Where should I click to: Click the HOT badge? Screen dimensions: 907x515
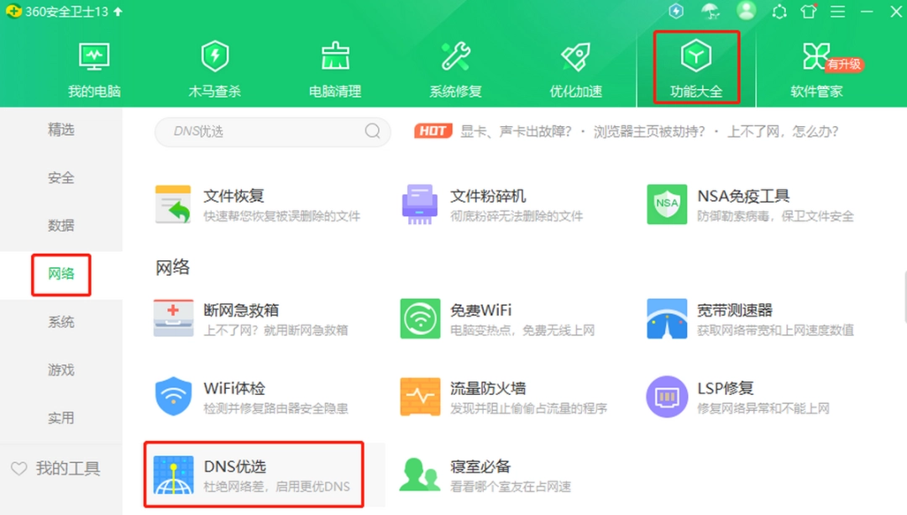click(433, 131)
